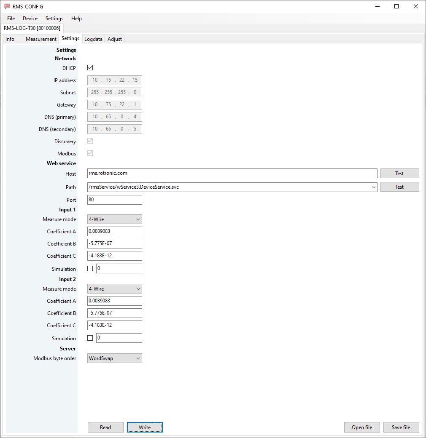Click the Gateway address field
The width and height of the screenshot is (426, 438).
click(x=115, y=104)
